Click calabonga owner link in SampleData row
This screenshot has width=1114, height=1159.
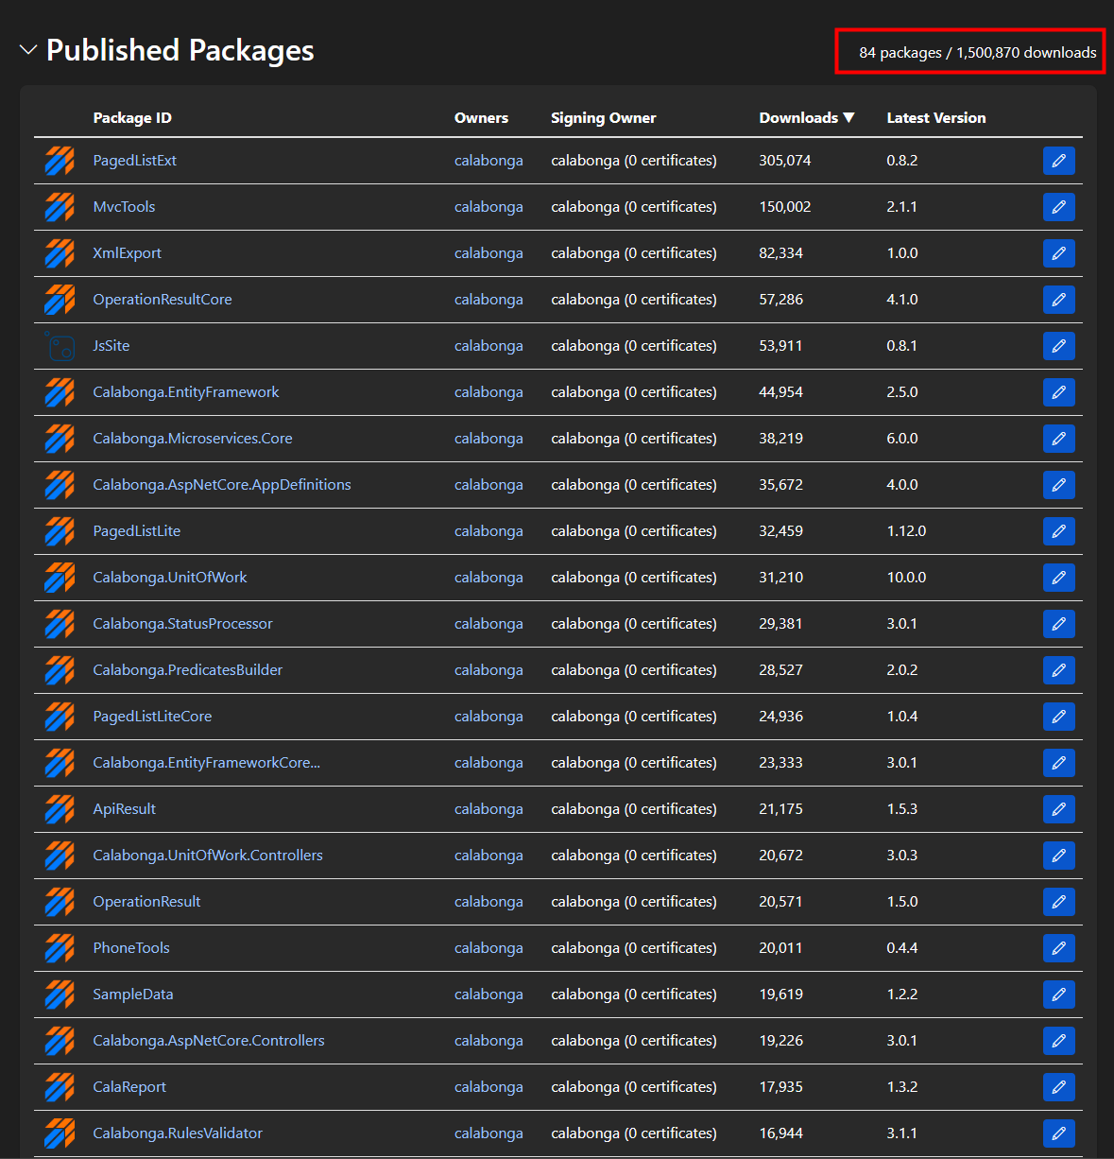[x=488, y=995]
